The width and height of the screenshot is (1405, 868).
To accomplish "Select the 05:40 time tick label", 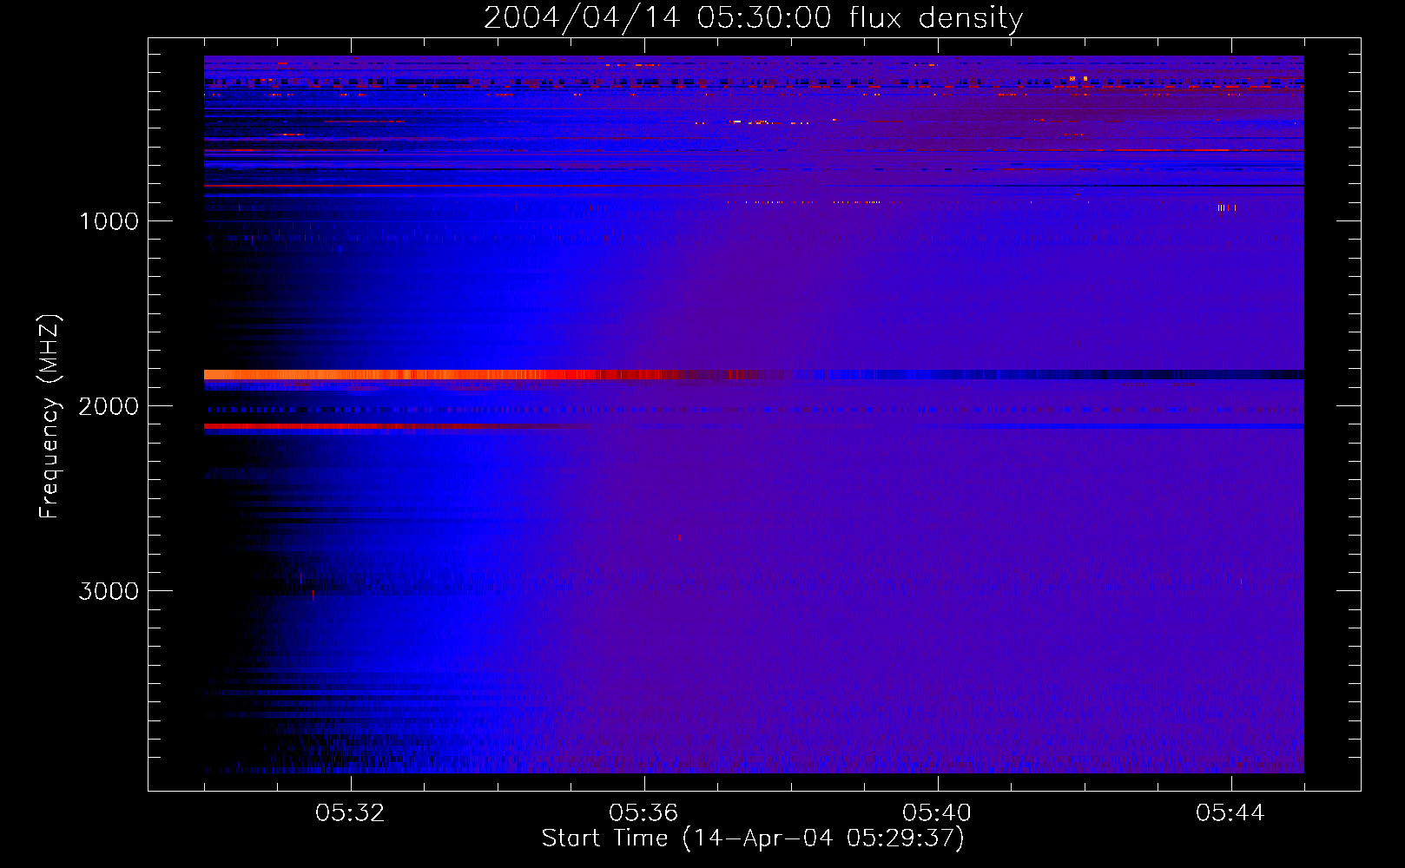I will 937,813.
